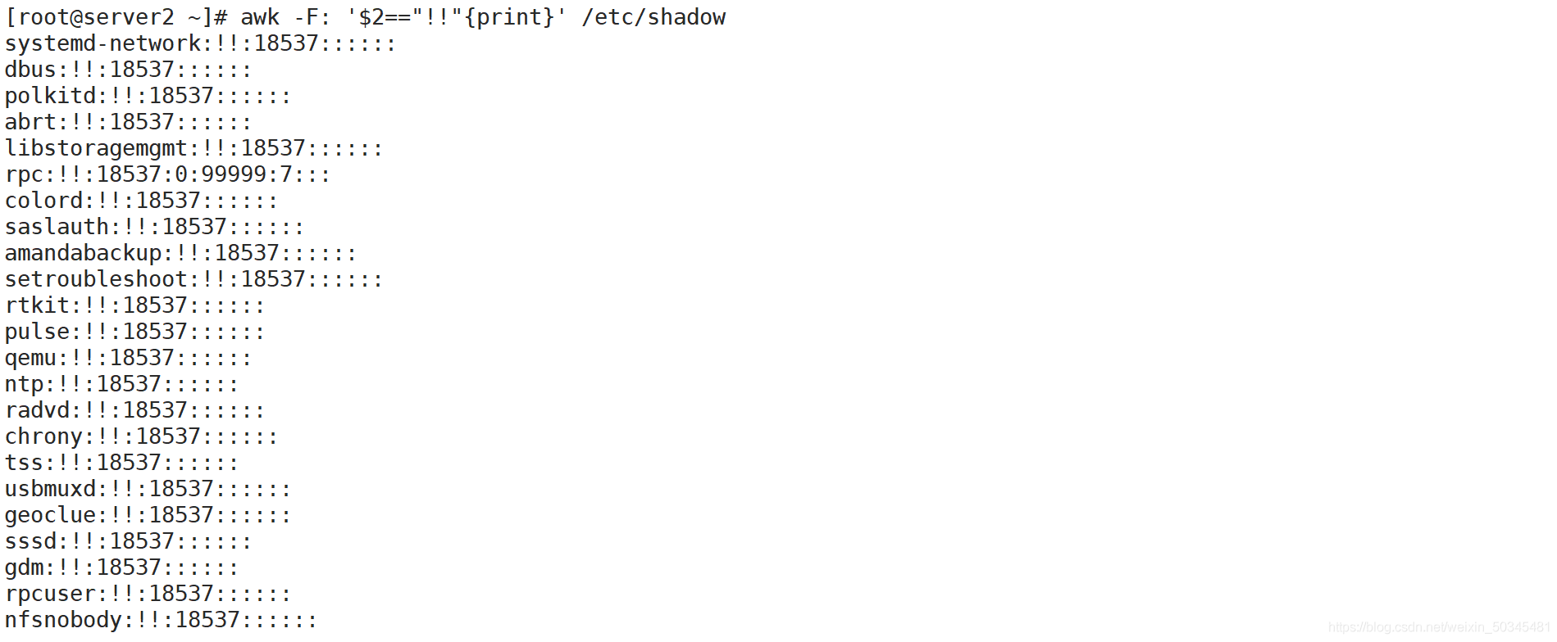
Task: Click the nfsnobody last output line
Action: pyautogui.click(x=161, y=620)
